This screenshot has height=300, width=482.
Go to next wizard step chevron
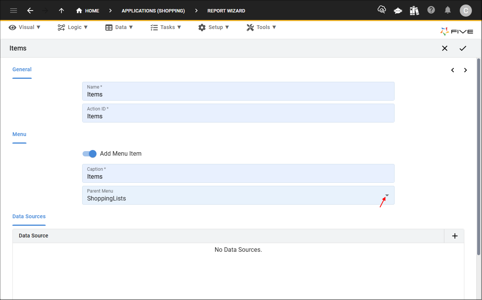[x=465, y=70]
